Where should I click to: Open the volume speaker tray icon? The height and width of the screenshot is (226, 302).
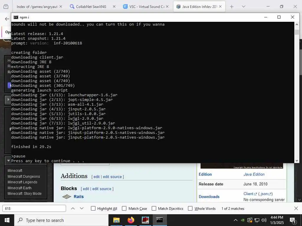pos(264,220)
